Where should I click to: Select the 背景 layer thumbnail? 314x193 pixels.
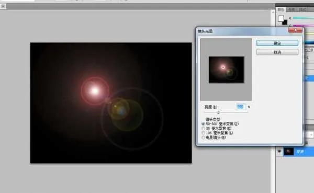pyautogui.click(x=288, y=152)
